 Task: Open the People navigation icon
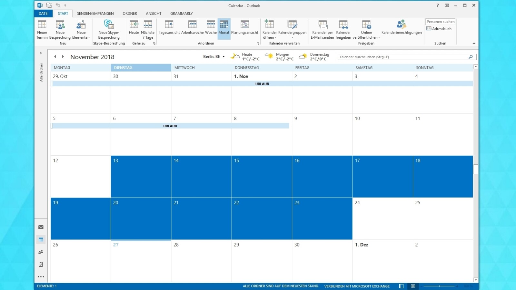(x=41, y=252)
